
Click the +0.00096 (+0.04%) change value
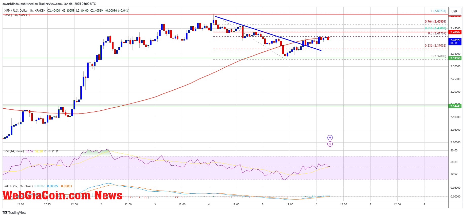117,11
